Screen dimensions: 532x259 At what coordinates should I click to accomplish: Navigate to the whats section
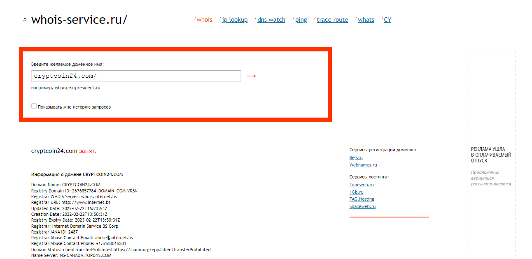pyautogui.click(x=366, y=20)
